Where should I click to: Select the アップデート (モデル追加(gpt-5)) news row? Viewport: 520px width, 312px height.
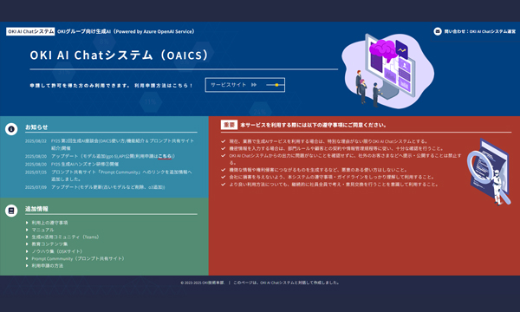(100, 156)
